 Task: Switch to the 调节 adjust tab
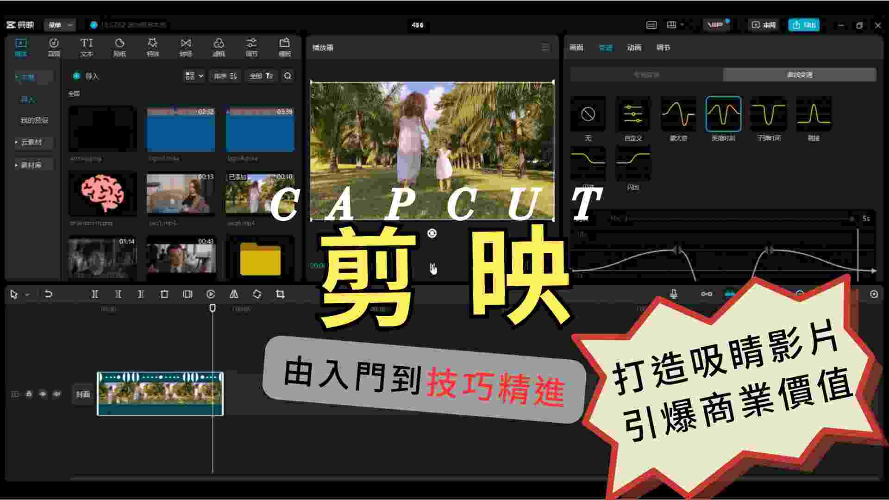pos(664,47)
